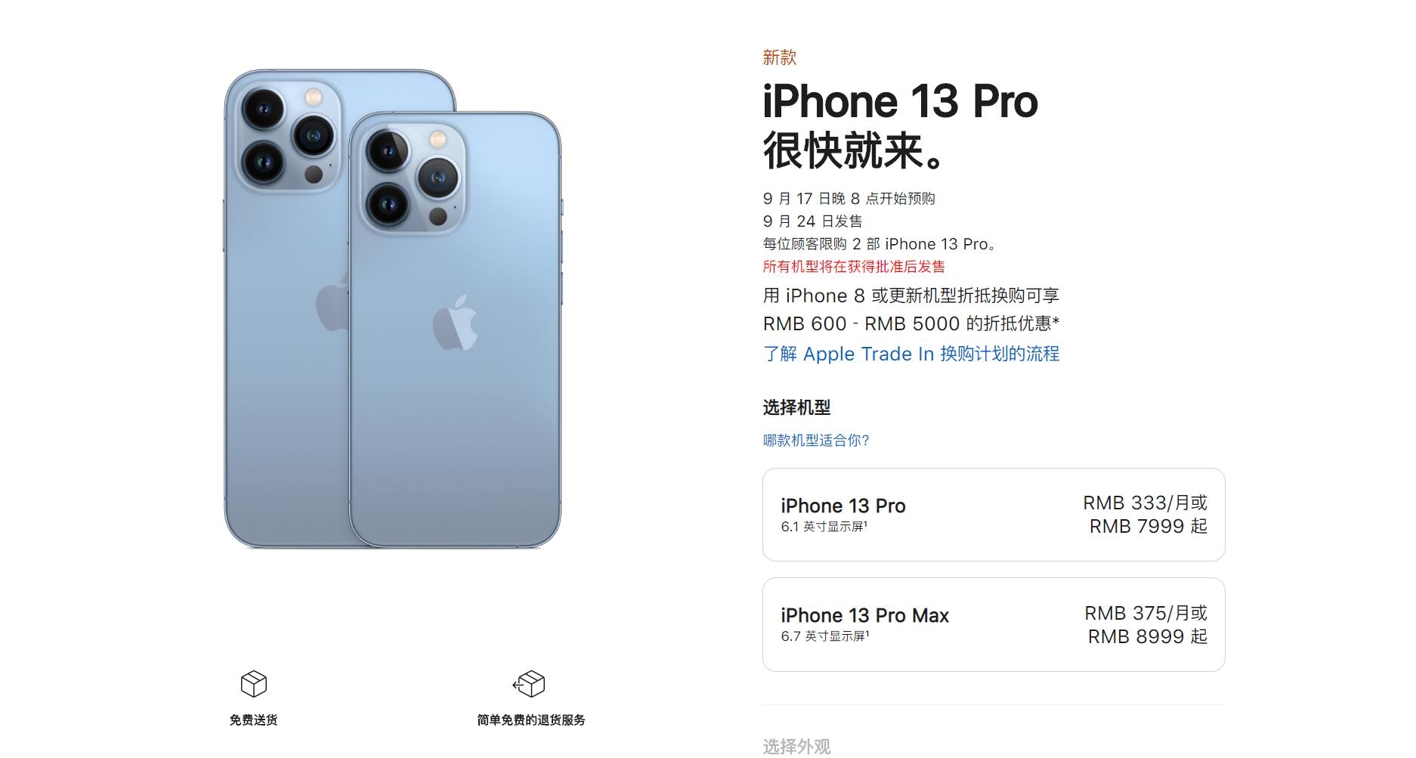
Task: Open the '哪款机型适合你?' help link
Action: 816,440
